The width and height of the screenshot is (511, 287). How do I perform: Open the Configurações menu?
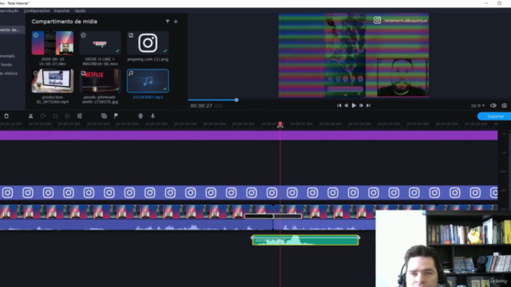point(37,10)
